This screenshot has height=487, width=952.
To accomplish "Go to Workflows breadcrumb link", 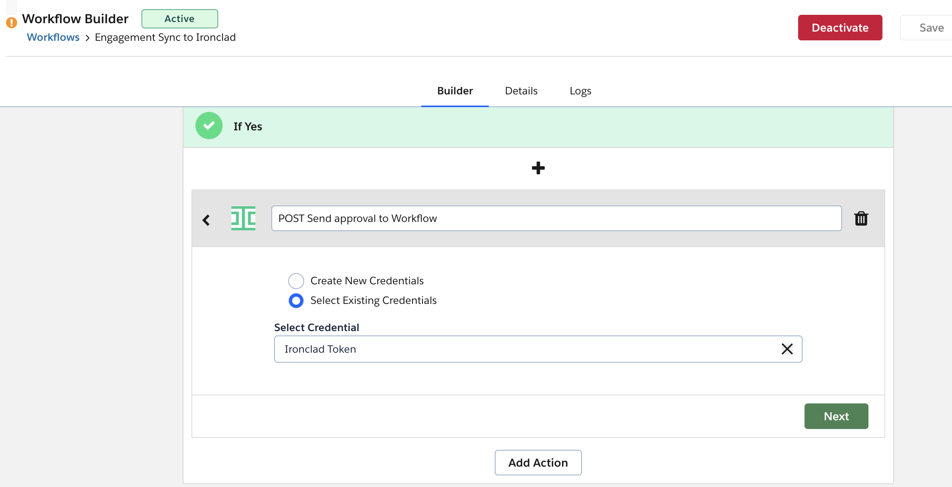I will tap(53, 37).
